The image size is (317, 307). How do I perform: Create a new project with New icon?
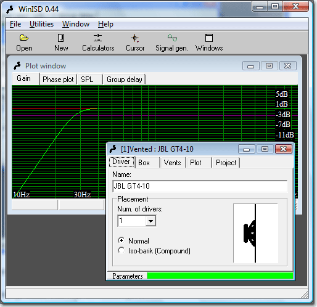61,38
